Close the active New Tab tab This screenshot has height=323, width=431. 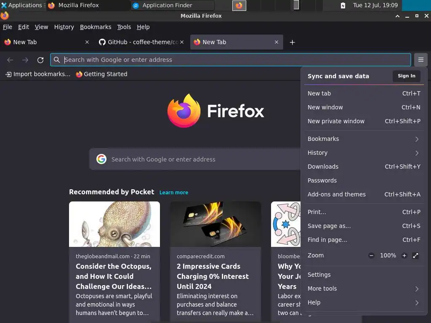[277, 42]
